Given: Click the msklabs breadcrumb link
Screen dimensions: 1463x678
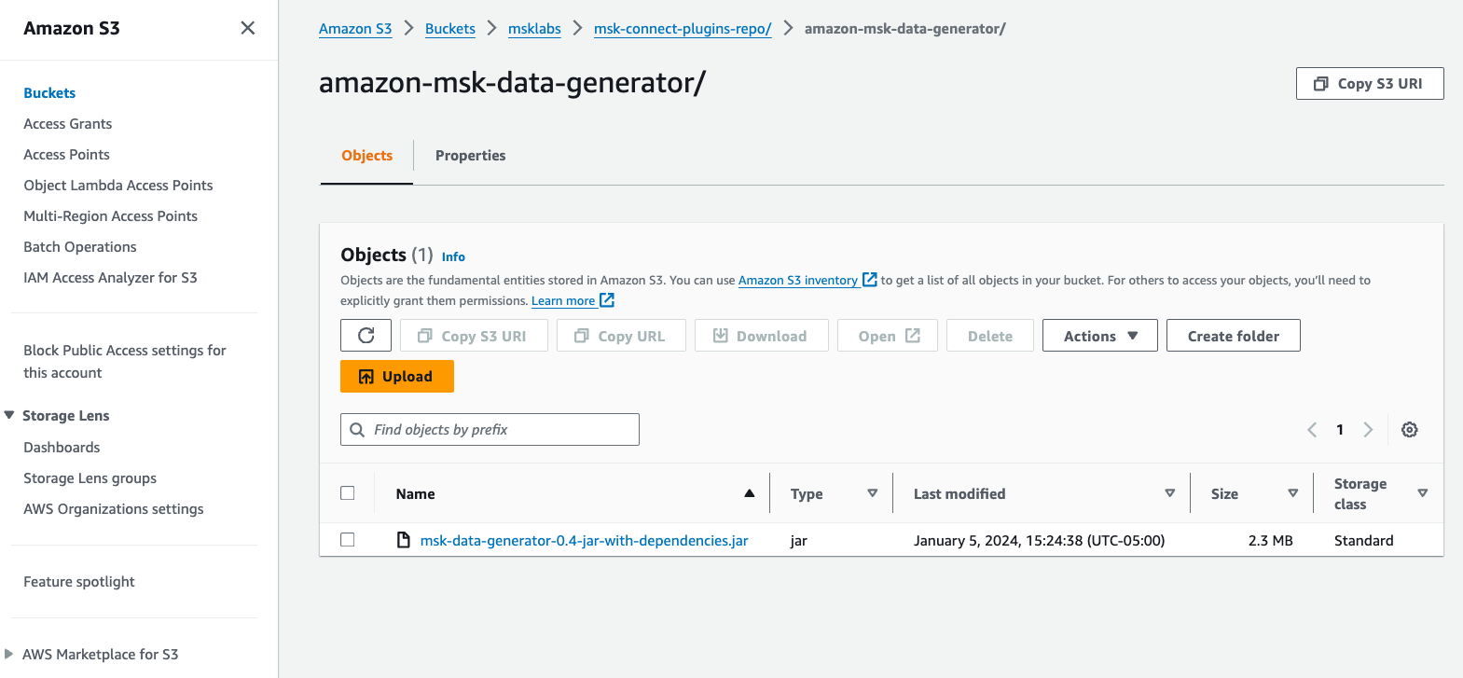Looking at the screenshot, I should pos(534,29).
